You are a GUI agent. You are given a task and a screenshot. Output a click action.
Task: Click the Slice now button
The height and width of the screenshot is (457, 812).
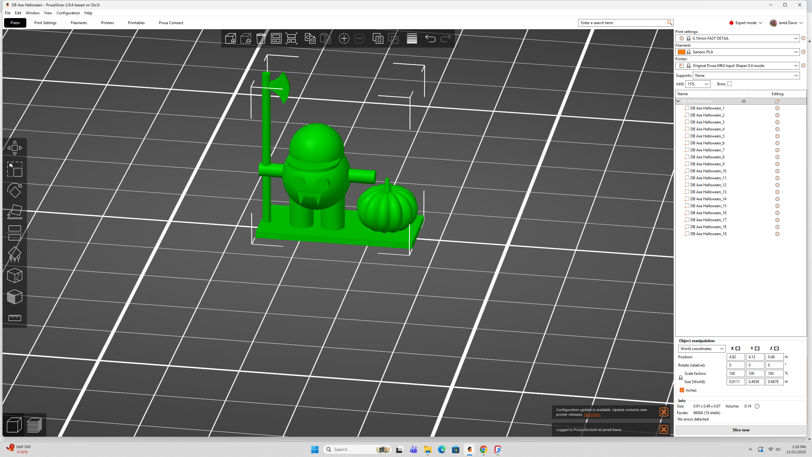(x=741, y=430)
